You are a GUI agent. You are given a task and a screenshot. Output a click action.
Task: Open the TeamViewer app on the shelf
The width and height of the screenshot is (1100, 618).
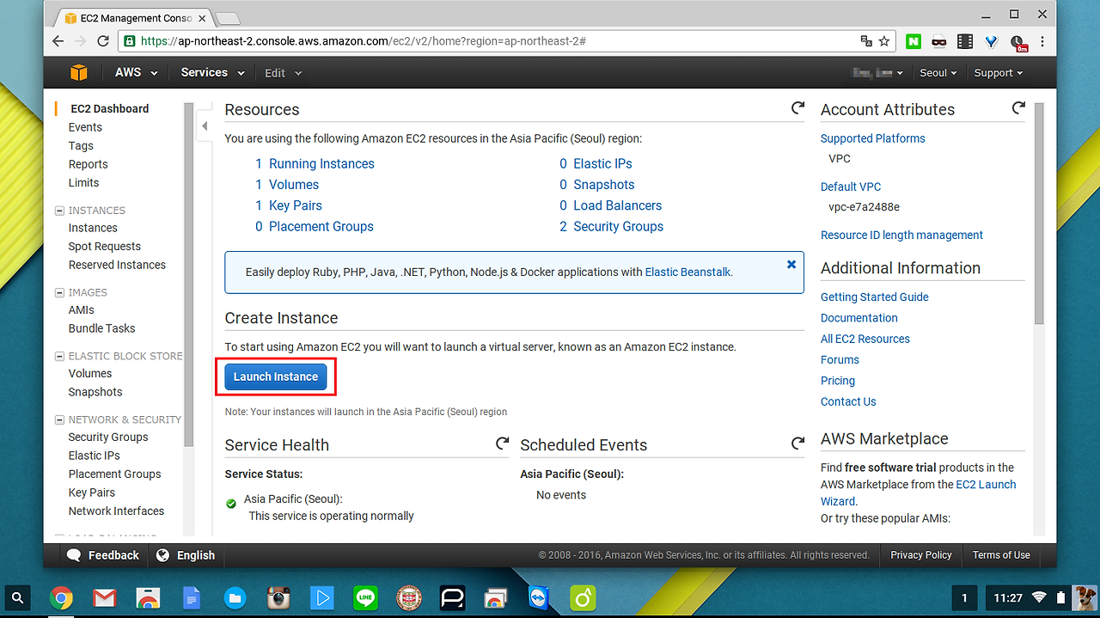[x=539, y=597]
